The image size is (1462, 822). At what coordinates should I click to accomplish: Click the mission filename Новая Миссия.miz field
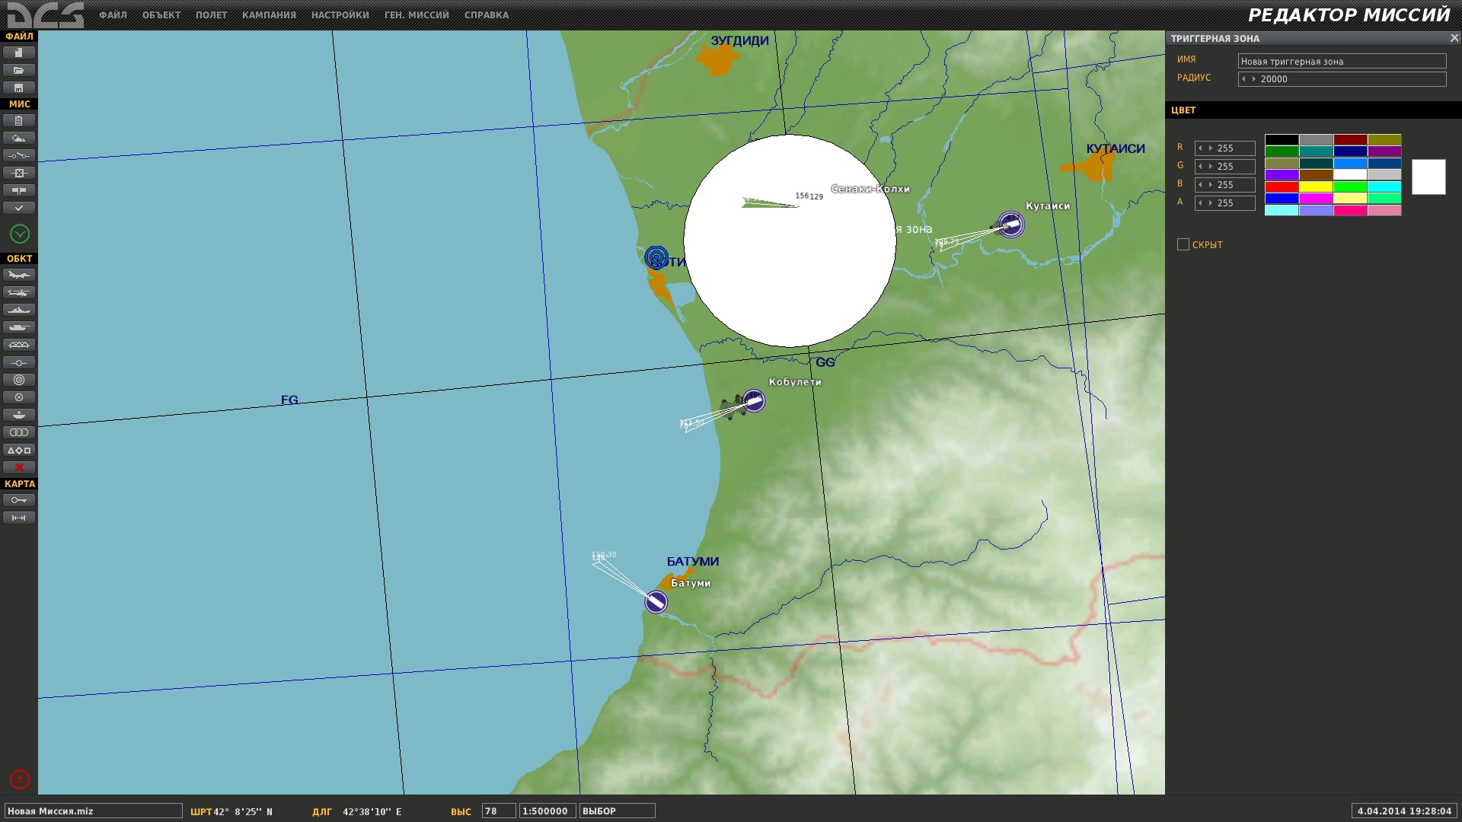(x=93, y=811)
